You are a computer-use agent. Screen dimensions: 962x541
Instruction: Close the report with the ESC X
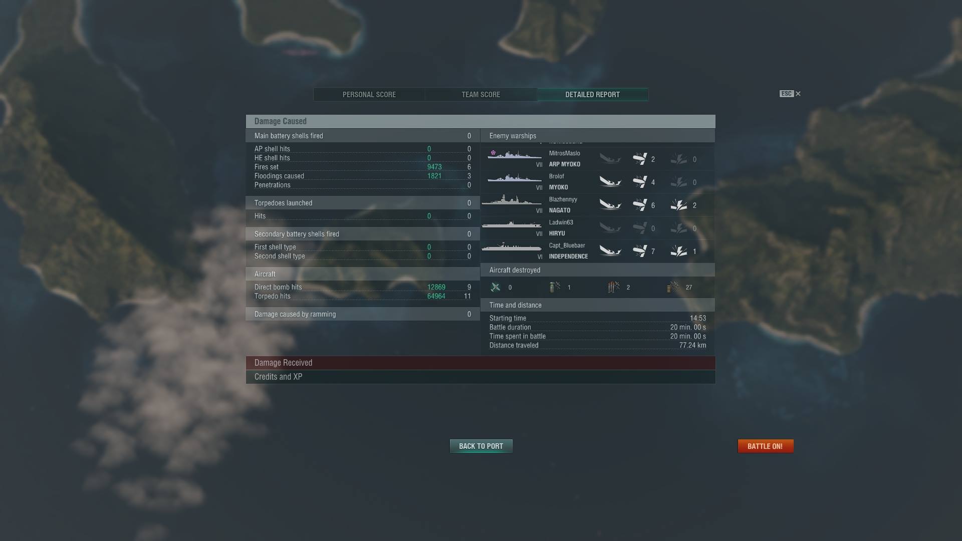pos(791,94)
